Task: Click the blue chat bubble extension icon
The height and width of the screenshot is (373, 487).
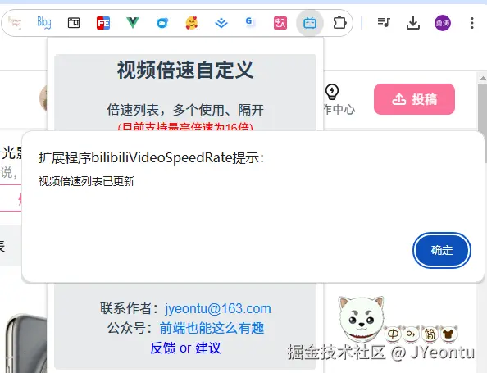Action: 162,23
